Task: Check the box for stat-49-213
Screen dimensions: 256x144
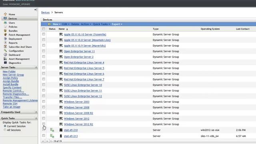Action: (44, 135)
